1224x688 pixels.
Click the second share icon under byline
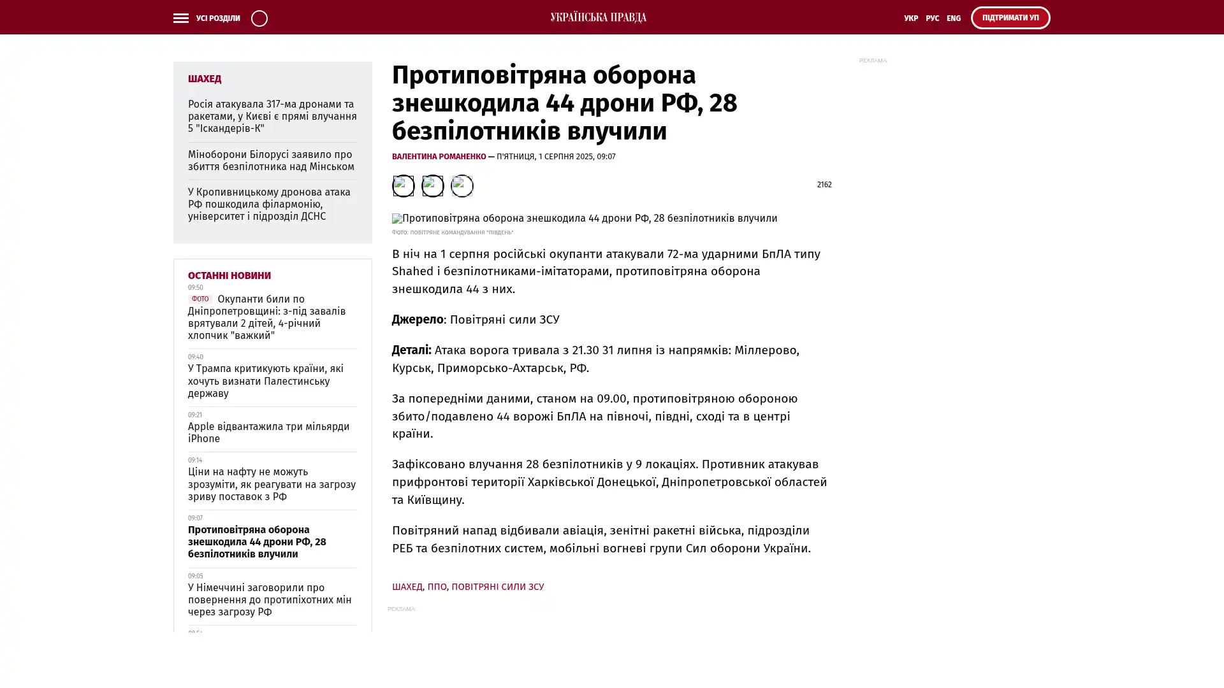pyautogui.click(x=432, y=186)
